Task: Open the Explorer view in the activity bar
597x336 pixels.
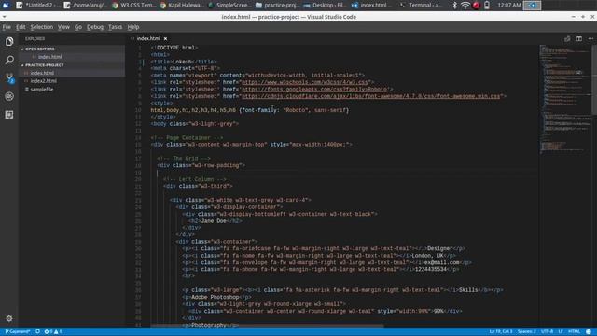Action: [x=9, y=41]
